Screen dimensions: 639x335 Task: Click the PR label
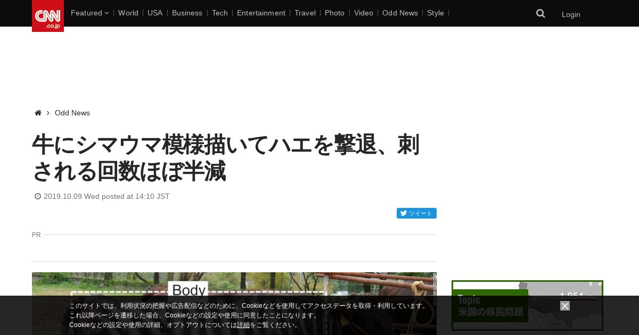click(x=36, y=234)
